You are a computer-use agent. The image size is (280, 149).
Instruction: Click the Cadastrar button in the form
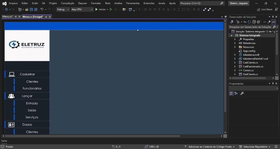pos(27,74)
